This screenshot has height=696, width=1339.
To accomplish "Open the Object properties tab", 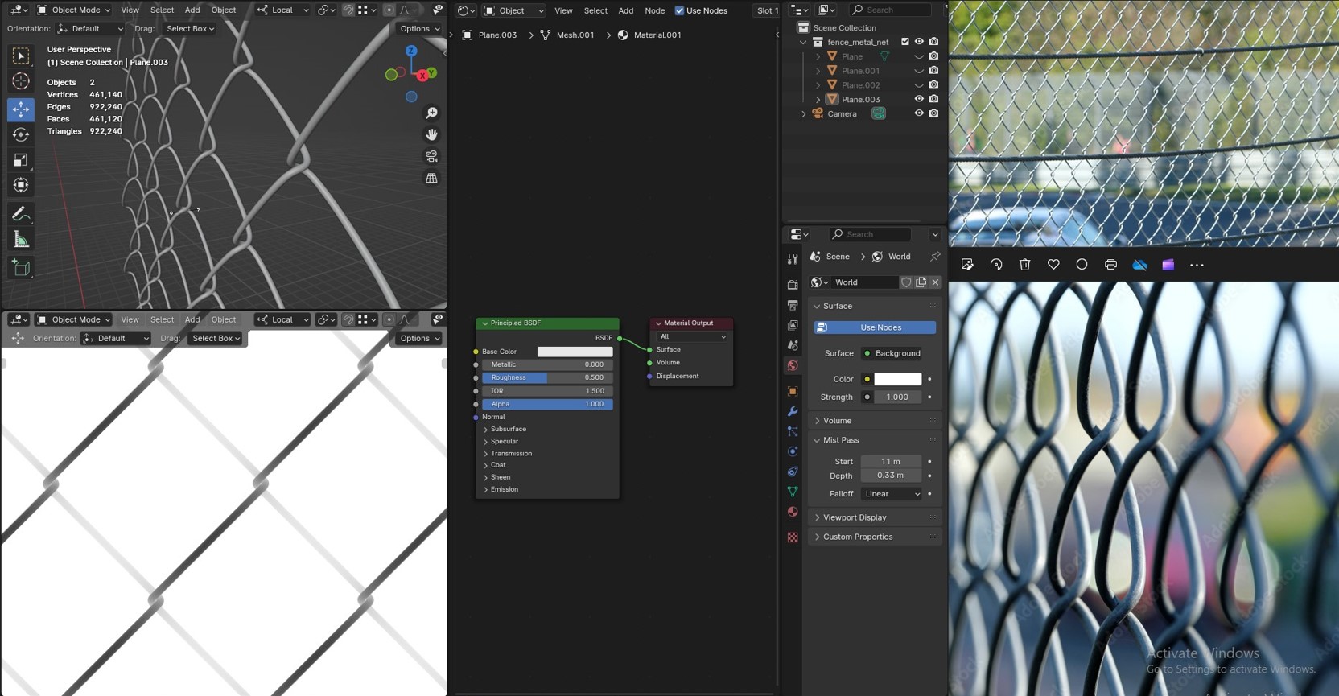I will pyautogui.click(x=793, y=391).
